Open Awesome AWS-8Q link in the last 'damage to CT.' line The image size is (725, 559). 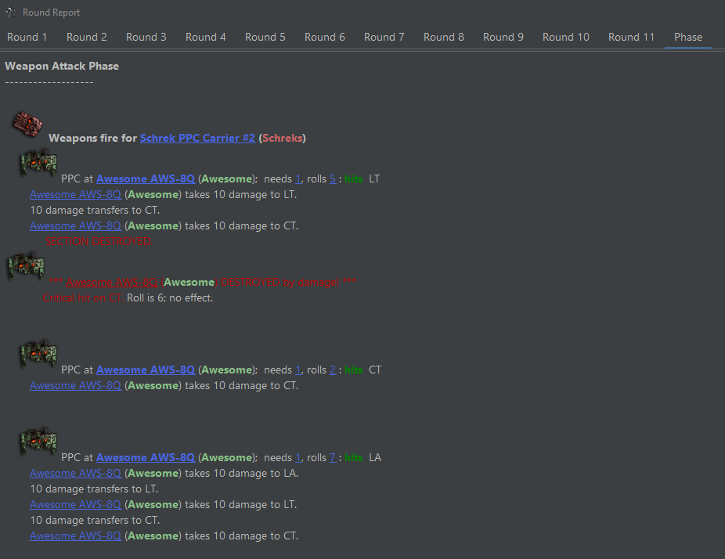(x=75, y=536)
